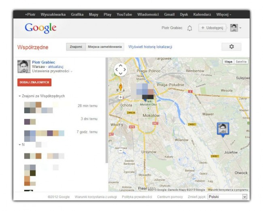Open Gmail in the top bar
The height and width of the screenshot is (211, 263).
(x=169, y=15)
